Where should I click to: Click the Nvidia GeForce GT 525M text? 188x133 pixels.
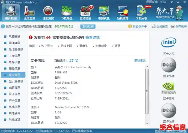click(72, 107)
